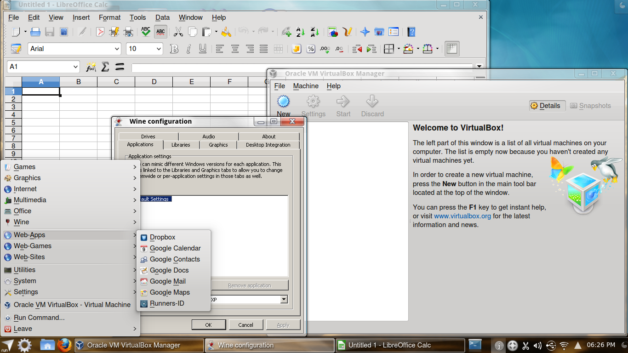Toggle Justified alignment in Calc

(263, 49)
